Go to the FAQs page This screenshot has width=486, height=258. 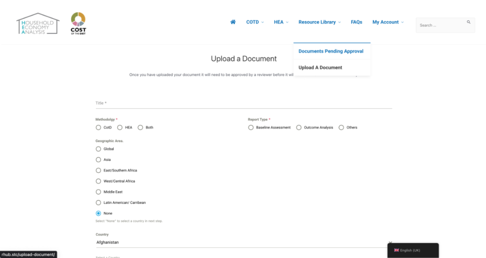pyautogui.click(x=356, y=22)
